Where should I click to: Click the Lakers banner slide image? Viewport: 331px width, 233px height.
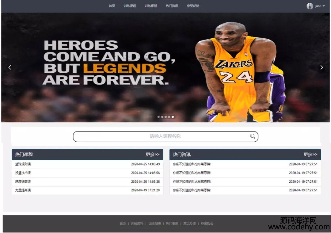pos(165,67)
